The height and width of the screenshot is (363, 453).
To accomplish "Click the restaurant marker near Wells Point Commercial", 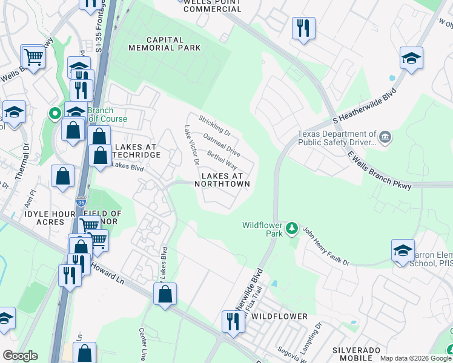I will point(303,29).
